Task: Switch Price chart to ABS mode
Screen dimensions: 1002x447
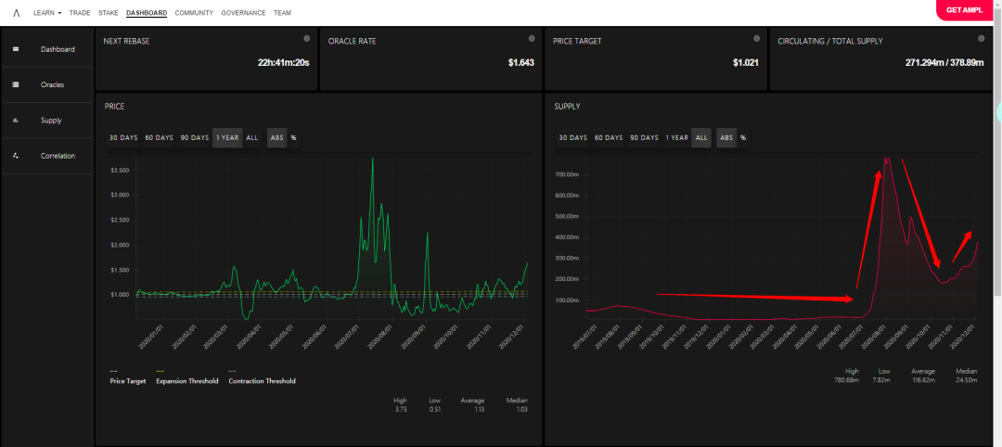Action: [x=278, y=138]
